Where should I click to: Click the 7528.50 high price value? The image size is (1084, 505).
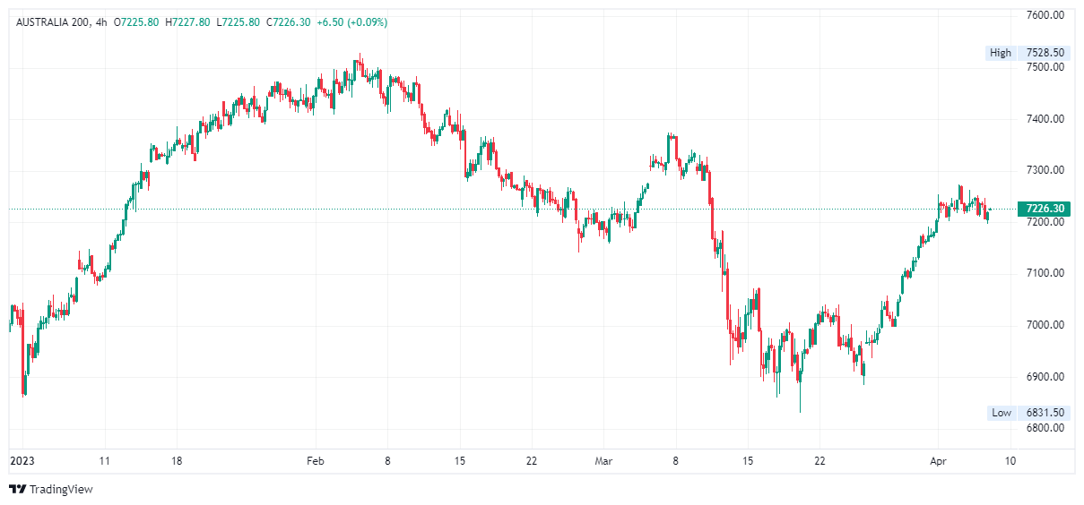[1045, 53]
